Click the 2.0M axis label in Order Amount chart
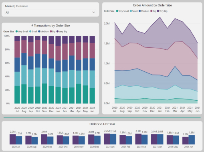The height and width of the screenshot is (152, 204). pyautogui.click(x=107, y=23)
